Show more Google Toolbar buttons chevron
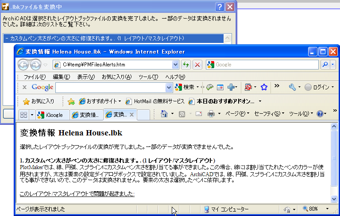 tap(277, 86)
